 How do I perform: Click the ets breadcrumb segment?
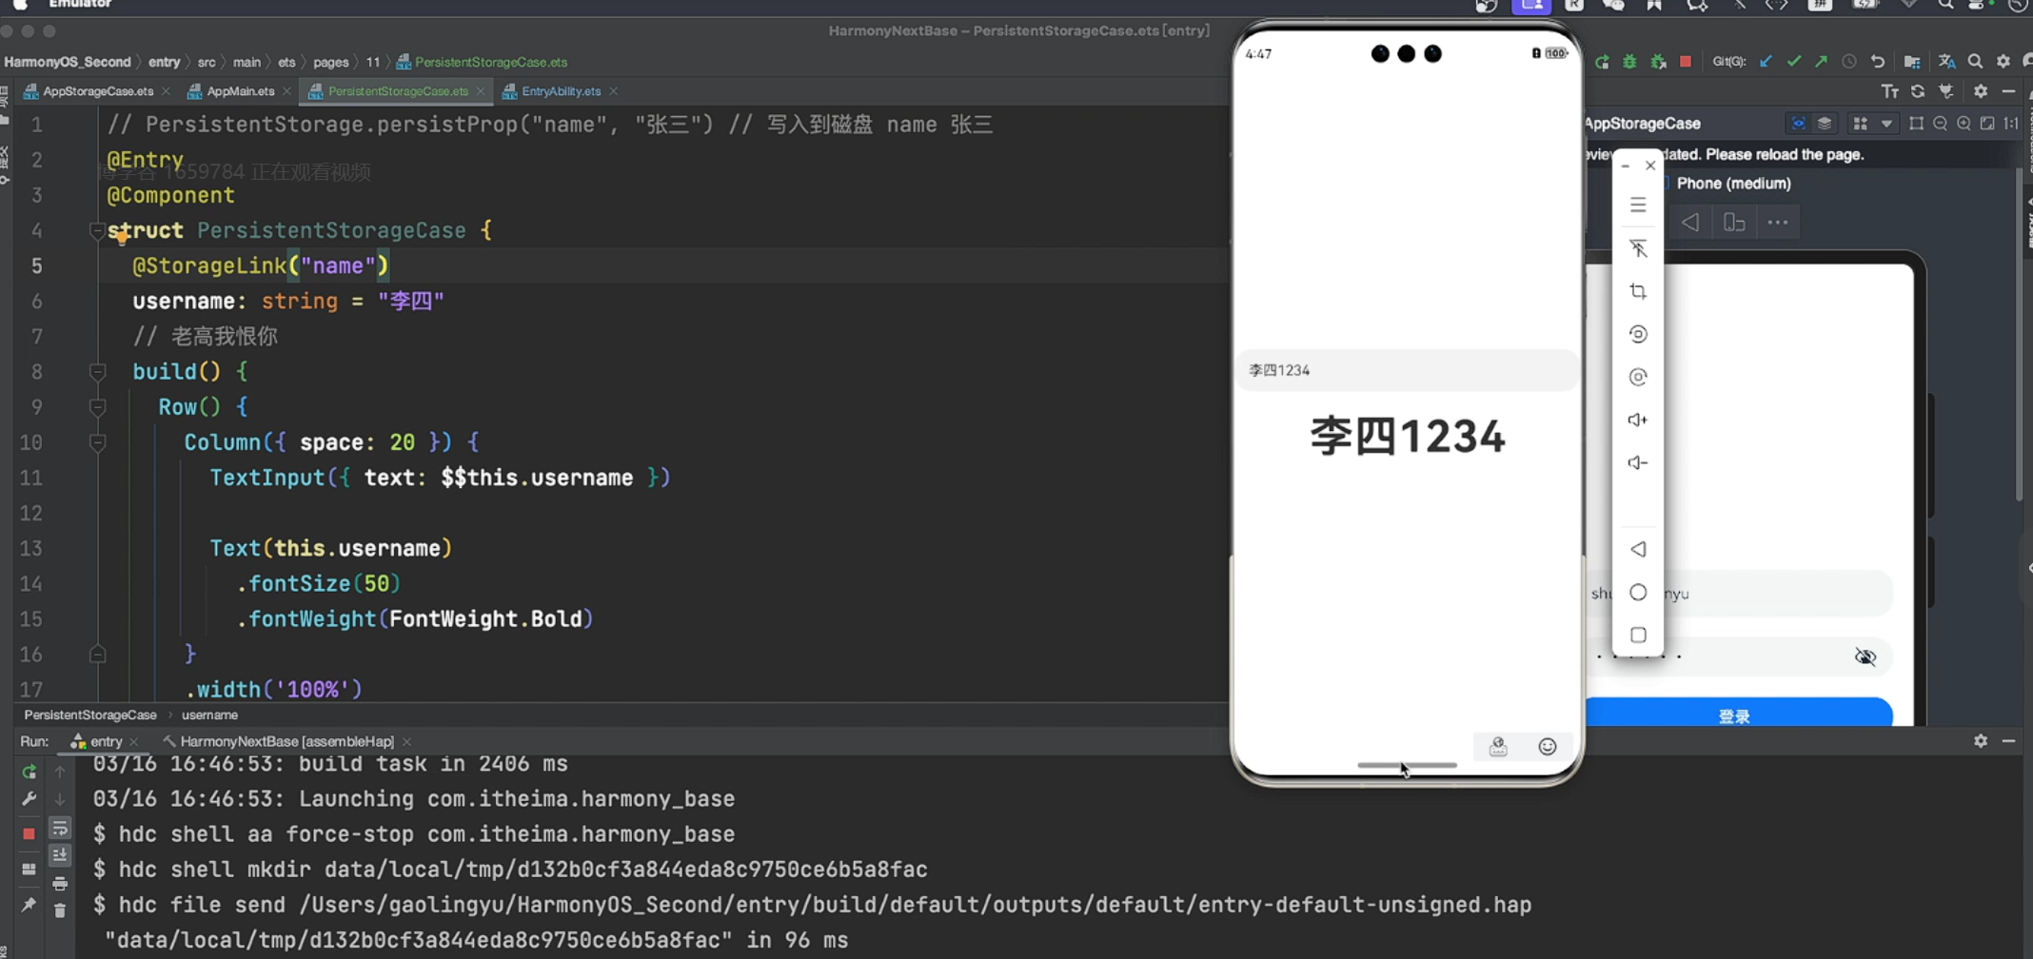click(x=286, y=62)
